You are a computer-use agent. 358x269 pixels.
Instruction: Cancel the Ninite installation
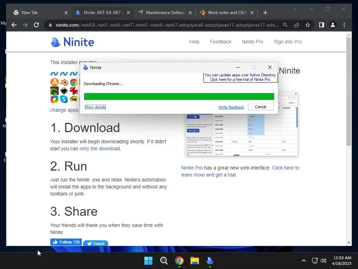pos(261,107)
